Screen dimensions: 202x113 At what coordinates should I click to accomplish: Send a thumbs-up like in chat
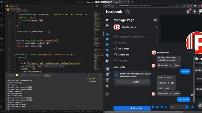coord(192,107)
